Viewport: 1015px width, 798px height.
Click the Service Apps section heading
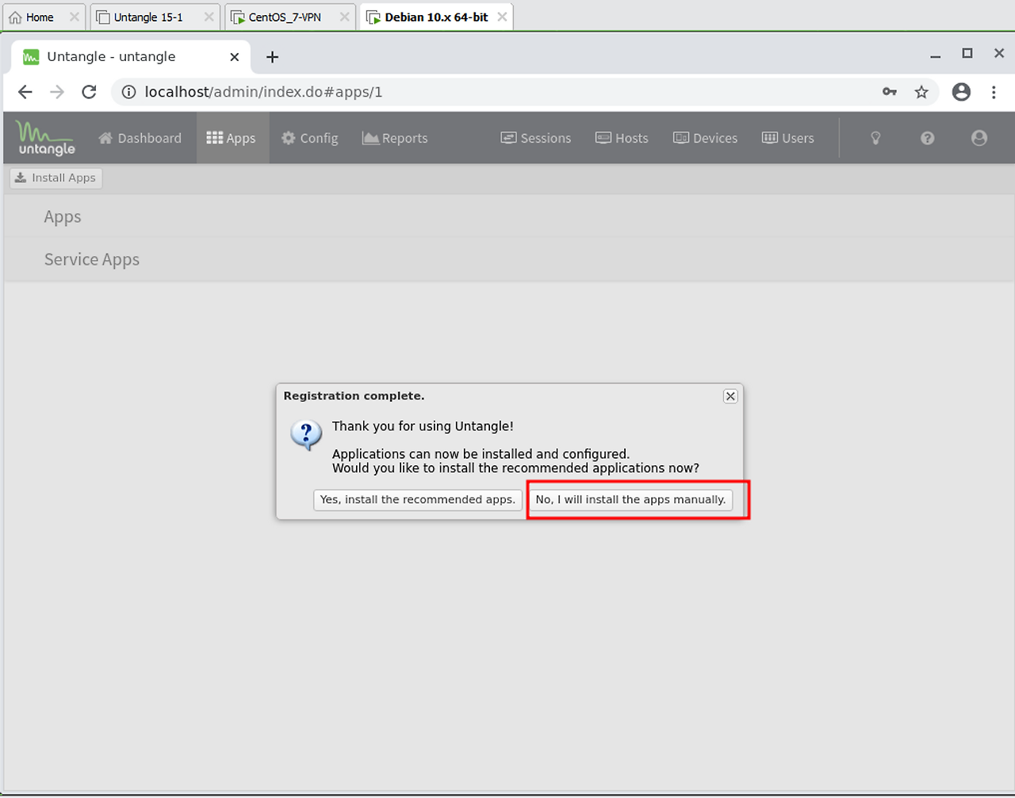point(92,259)
